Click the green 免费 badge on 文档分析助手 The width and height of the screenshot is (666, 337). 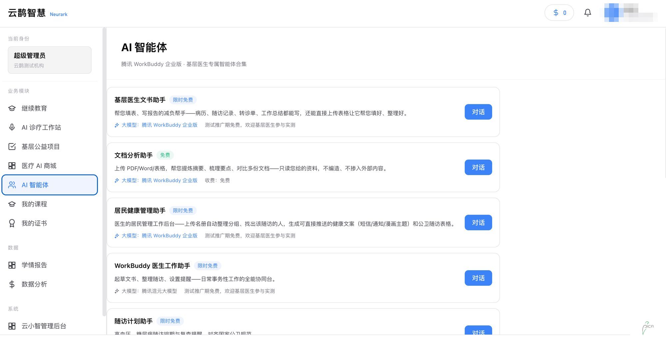pos(165,155)
